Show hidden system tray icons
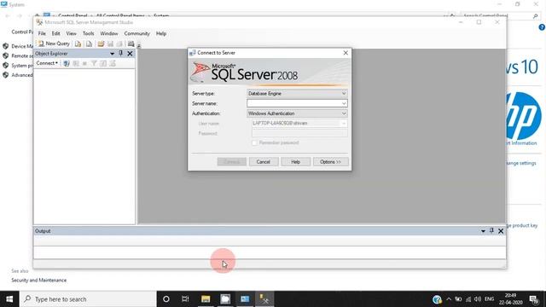Image resolution: width=546 pixels, height=307 pixels. tap(449, 299)
